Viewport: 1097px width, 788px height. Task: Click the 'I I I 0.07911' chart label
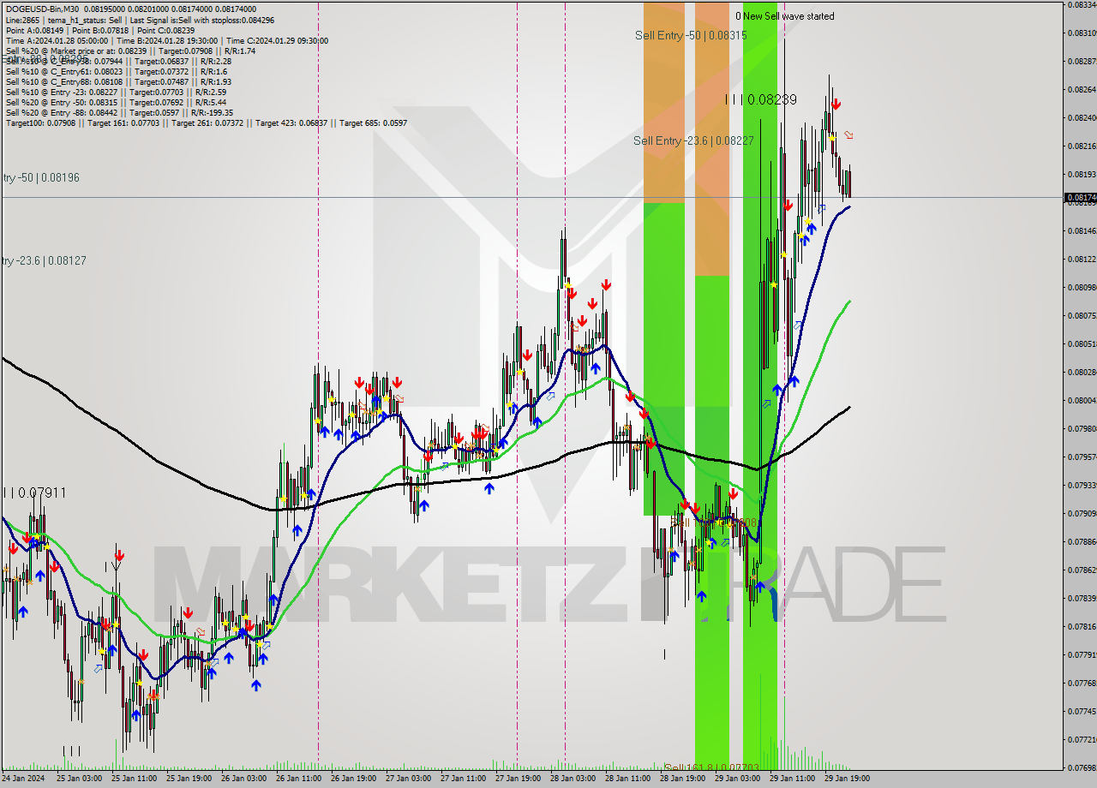[34, 493]
